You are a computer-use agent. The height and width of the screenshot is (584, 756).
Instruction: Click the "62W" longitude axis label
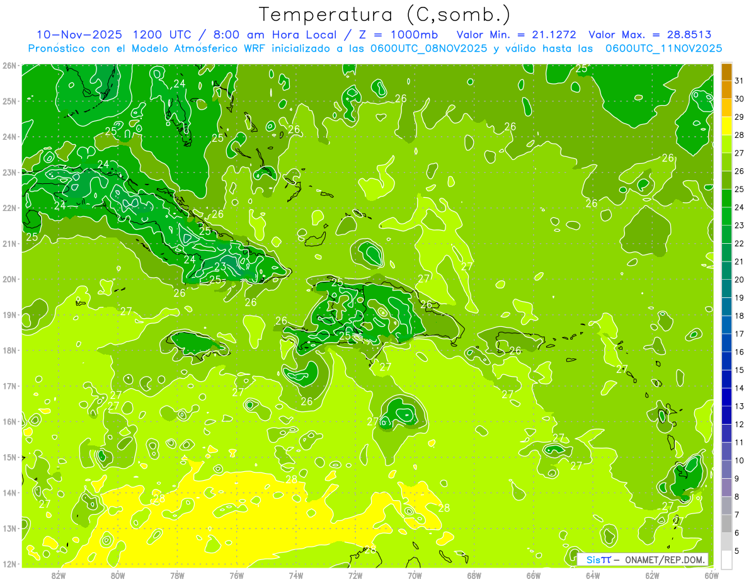point(652,575)
